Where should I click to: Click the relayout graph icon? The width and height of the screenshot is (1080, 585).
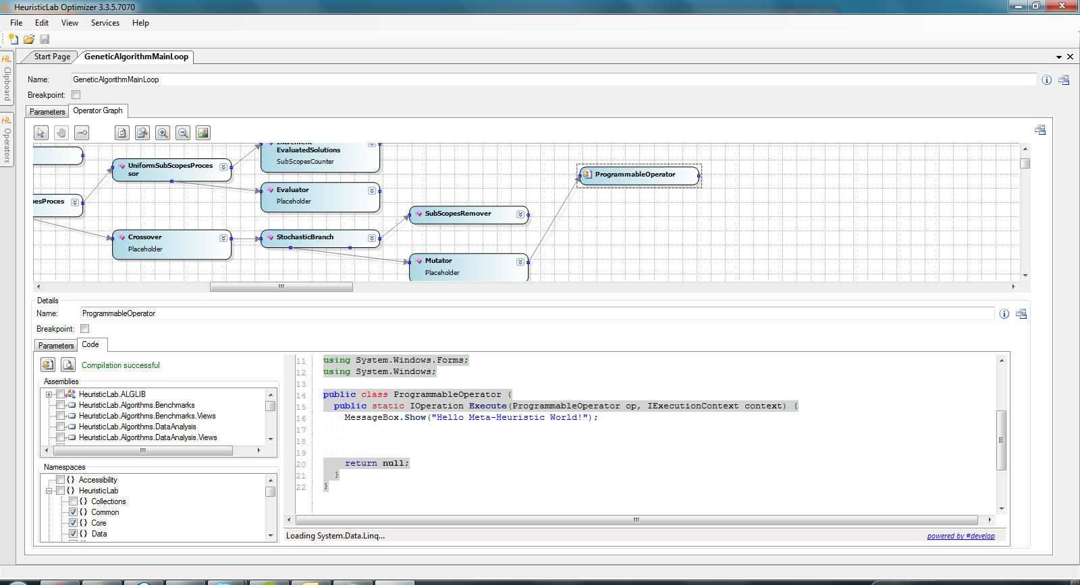(x=122, y=133)
